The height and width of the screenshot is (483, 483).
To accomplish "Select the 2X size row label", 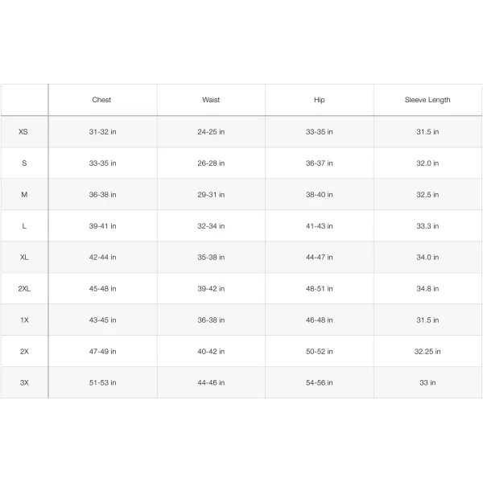I will point(24,351).
